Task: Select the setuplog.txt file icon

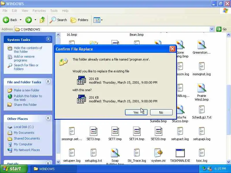Action: click(x=93, y=153)
